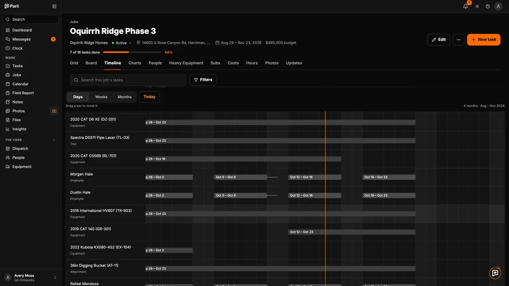Viewport: 509px width, 286px height.
Task: Switch to the Updates tab
Action: (x=294, y=63)
